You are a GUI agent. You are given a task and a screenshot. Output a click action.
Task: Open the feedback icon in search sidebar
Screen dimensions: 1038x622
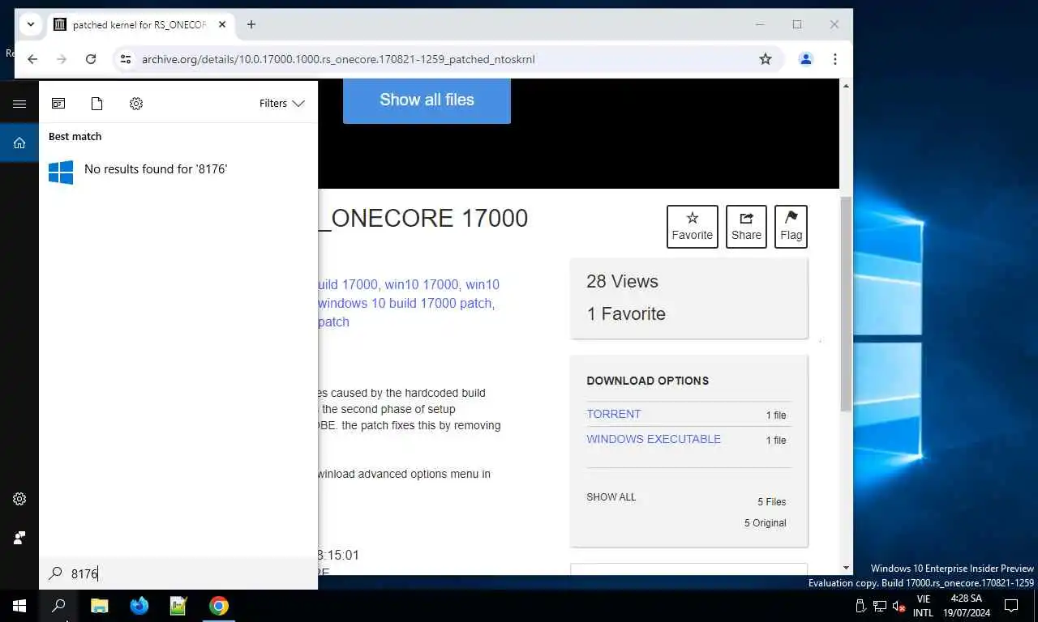coord(19,538)
